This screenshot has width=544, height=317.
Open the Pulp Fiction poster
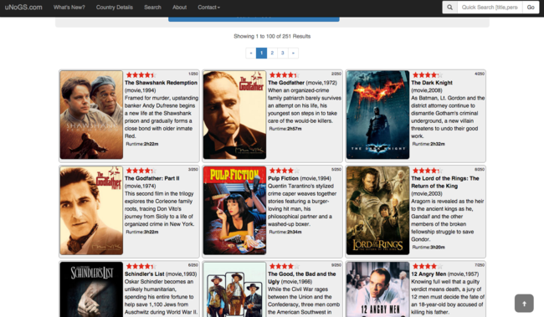tap(234, 211)
